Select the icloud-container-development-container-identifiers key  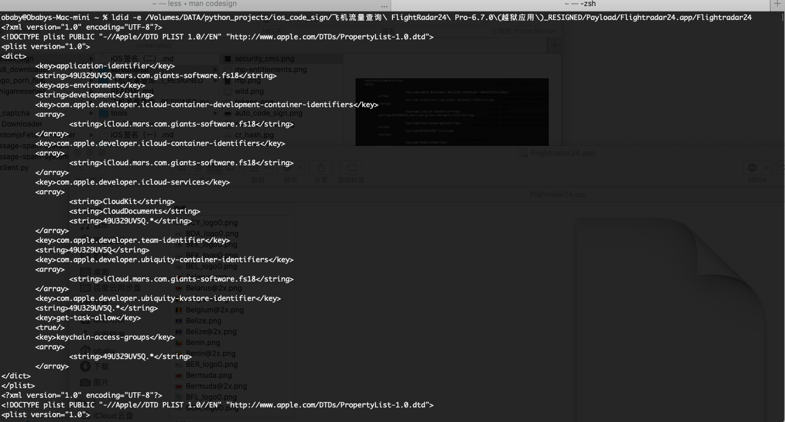click(207, 105)
